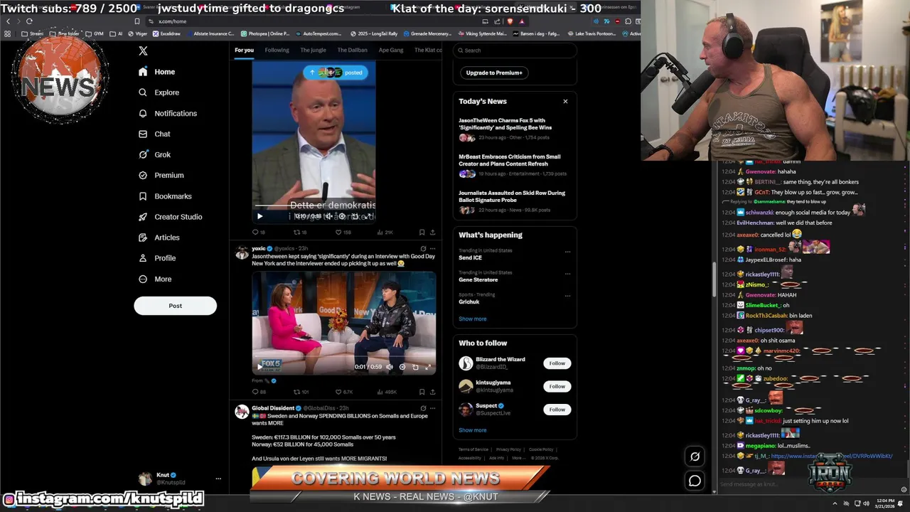This screenshot has height=512, width=910.
Task: Follow kintsugiyama
Action: pos(557,386)
